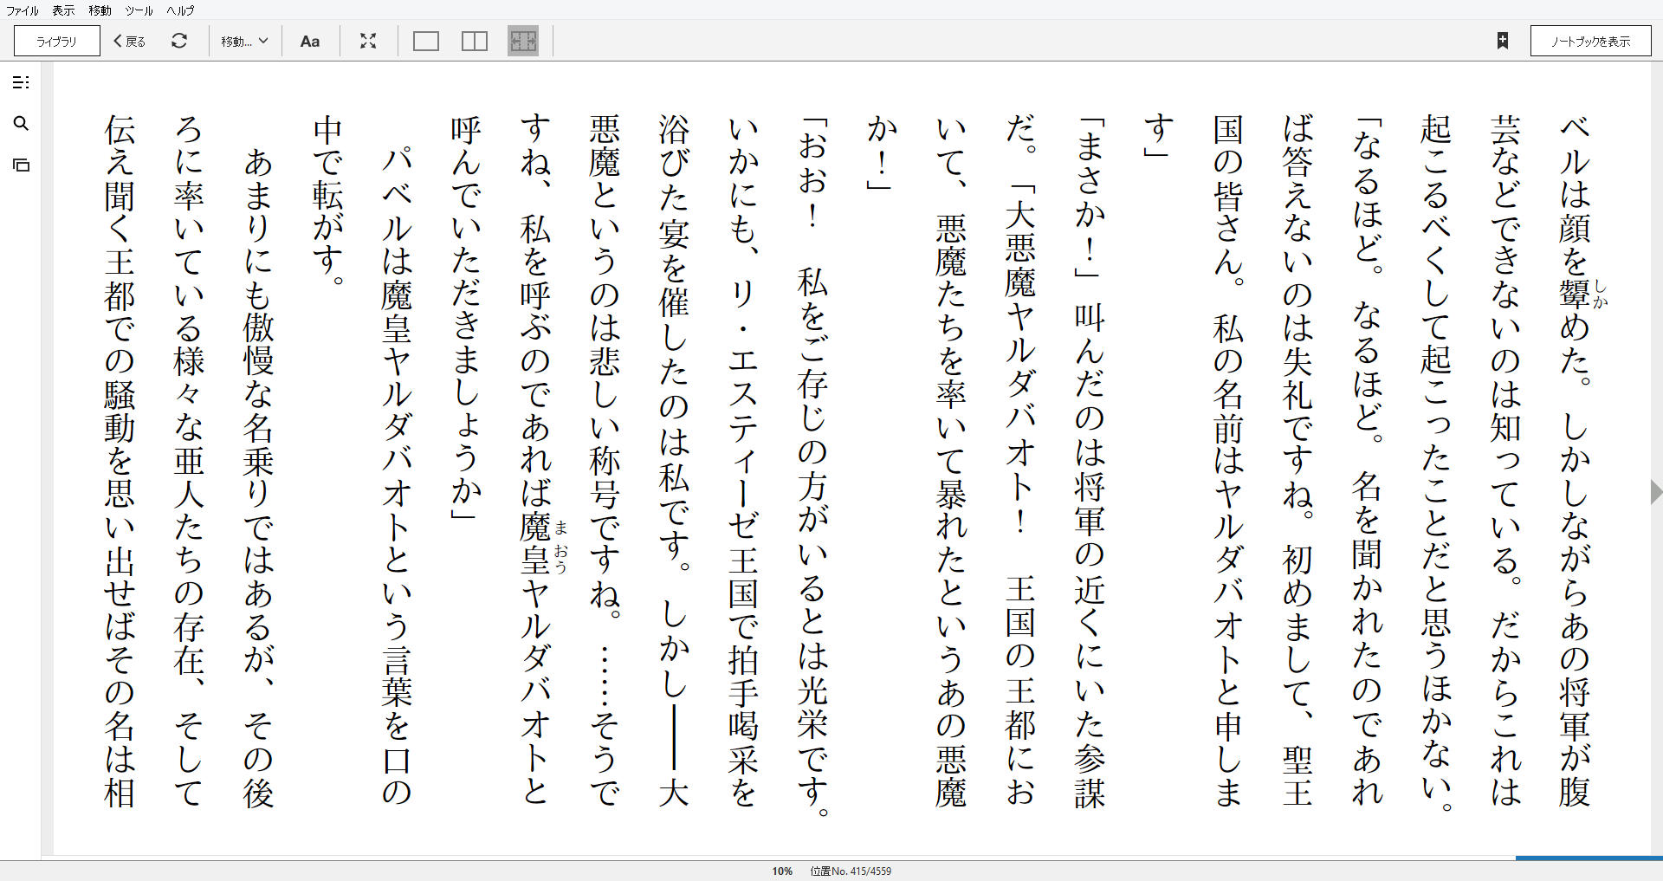Image resolution: width=1663 pixels, height=881 pixels.
Task: Open the 表示 menu
Action: tap(63, 10)
